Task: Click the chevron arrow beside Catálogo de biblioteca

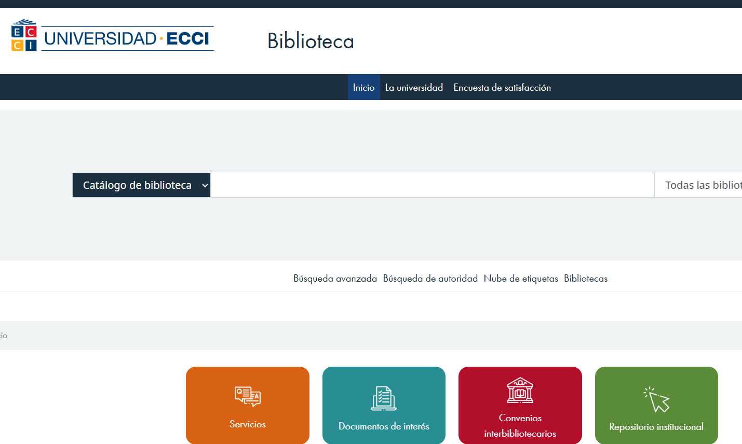Action: point(205,186)
